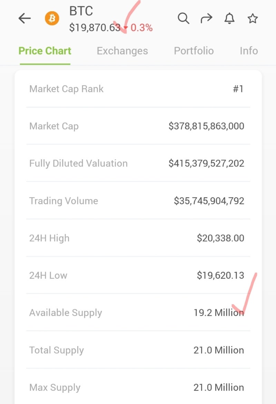This screenshot has width=276, height=404.
Task: Tap the red 0.3% change indicator
Action: 141,28
